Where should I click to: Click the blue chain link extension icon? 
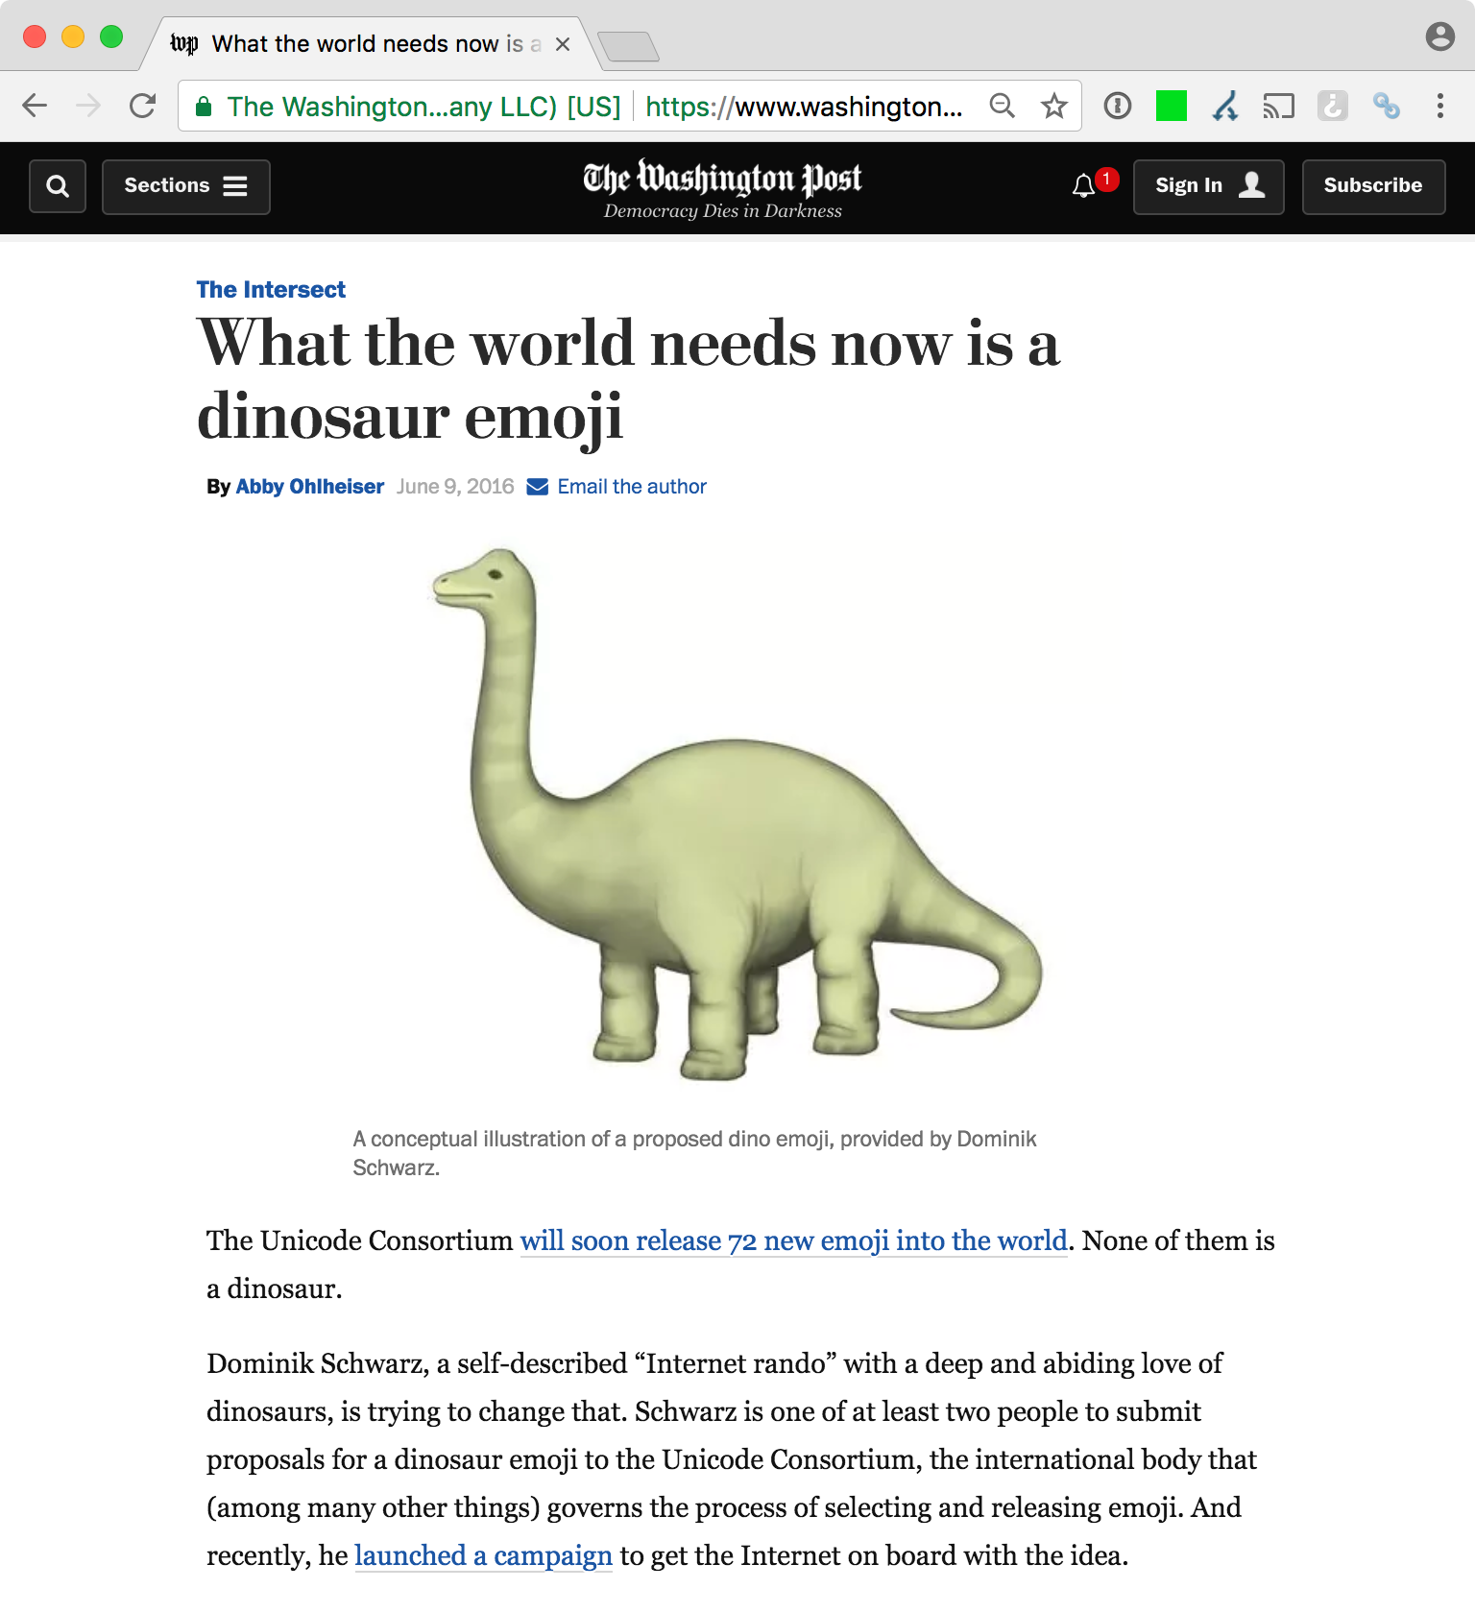(x=1386, y=106)
